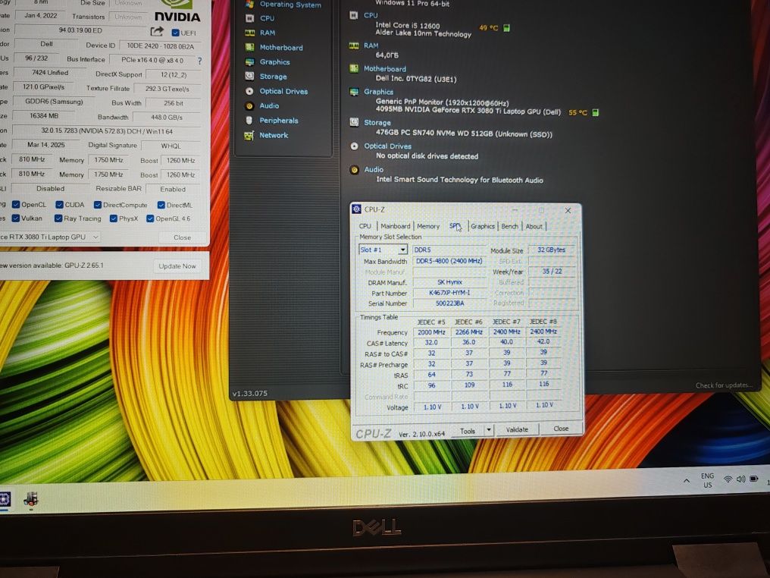770x578 pixels.
Task: Click the Close button in GPU-Z
Action: point(182,237)
